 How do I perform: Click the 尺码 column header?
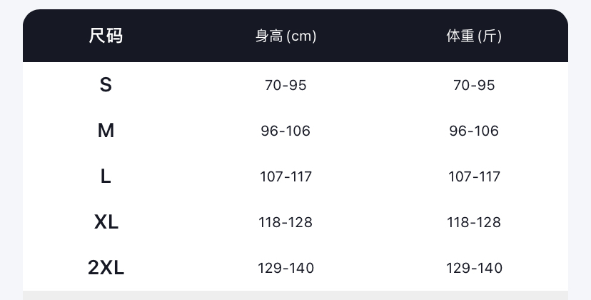(x=106, y=36)
